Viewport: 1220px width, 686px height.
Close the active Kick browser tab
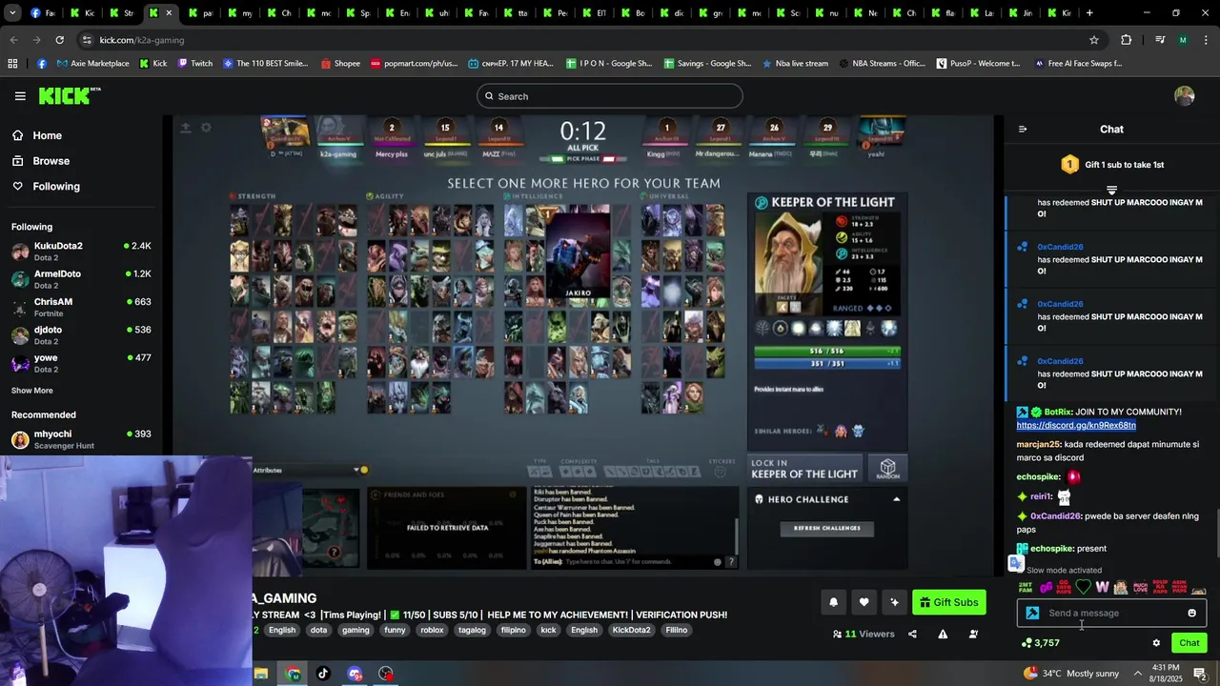[169, 13]
